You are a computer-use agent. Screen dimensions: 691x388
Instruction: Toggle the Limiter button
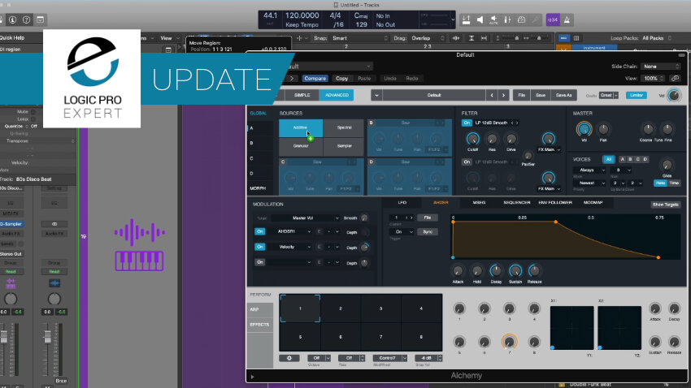tap(637, 95)
